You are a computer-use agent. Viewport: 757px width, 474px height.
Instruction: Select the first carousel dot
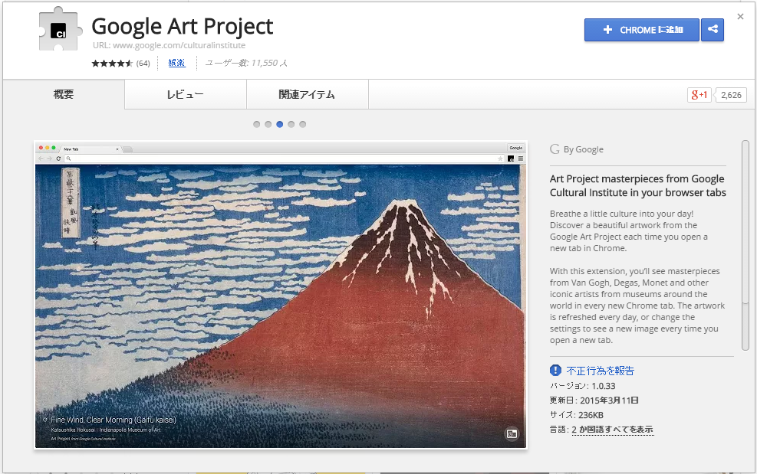pyautogui.click(x=257, y=124)
